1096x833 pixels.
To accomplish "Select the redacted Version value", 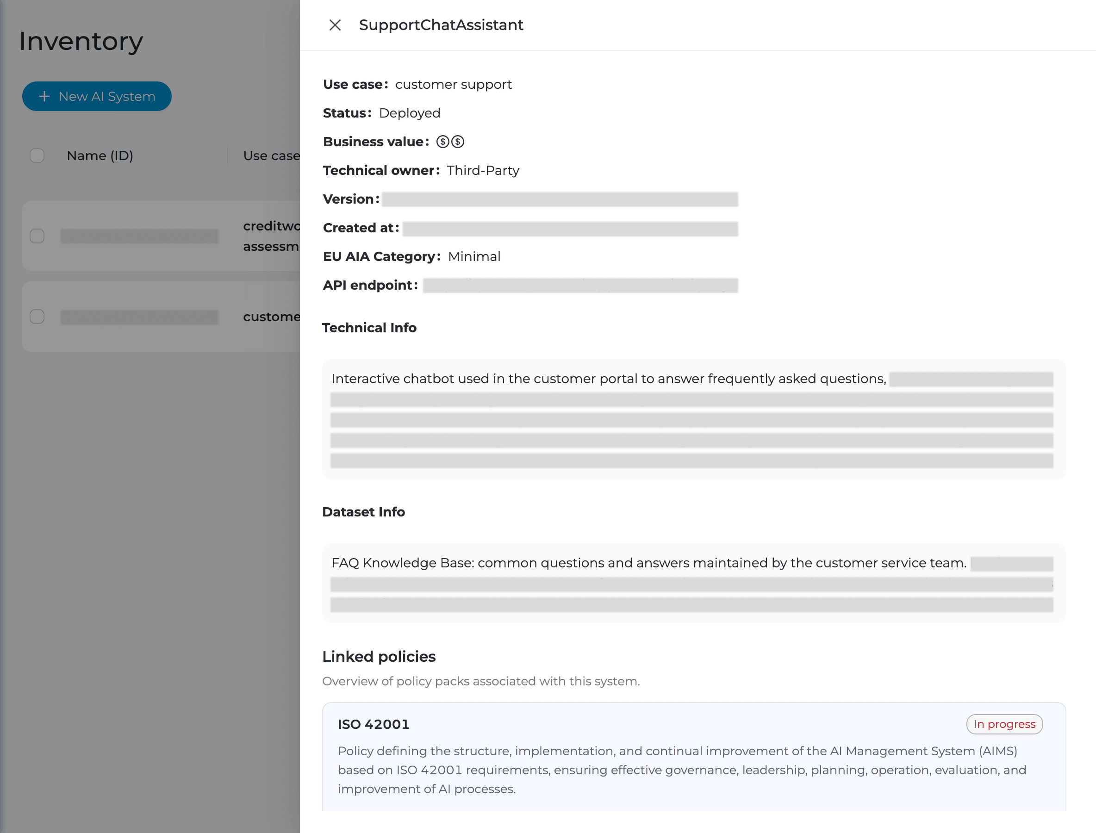I will click(560, 199).
